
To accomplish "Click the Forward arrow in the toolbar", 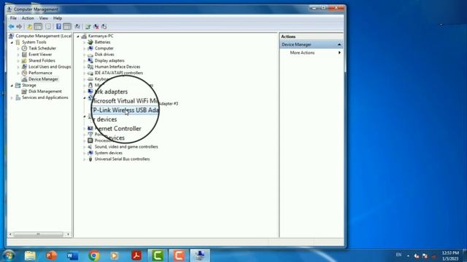I will pyautogui.click(x=19, y=27).
